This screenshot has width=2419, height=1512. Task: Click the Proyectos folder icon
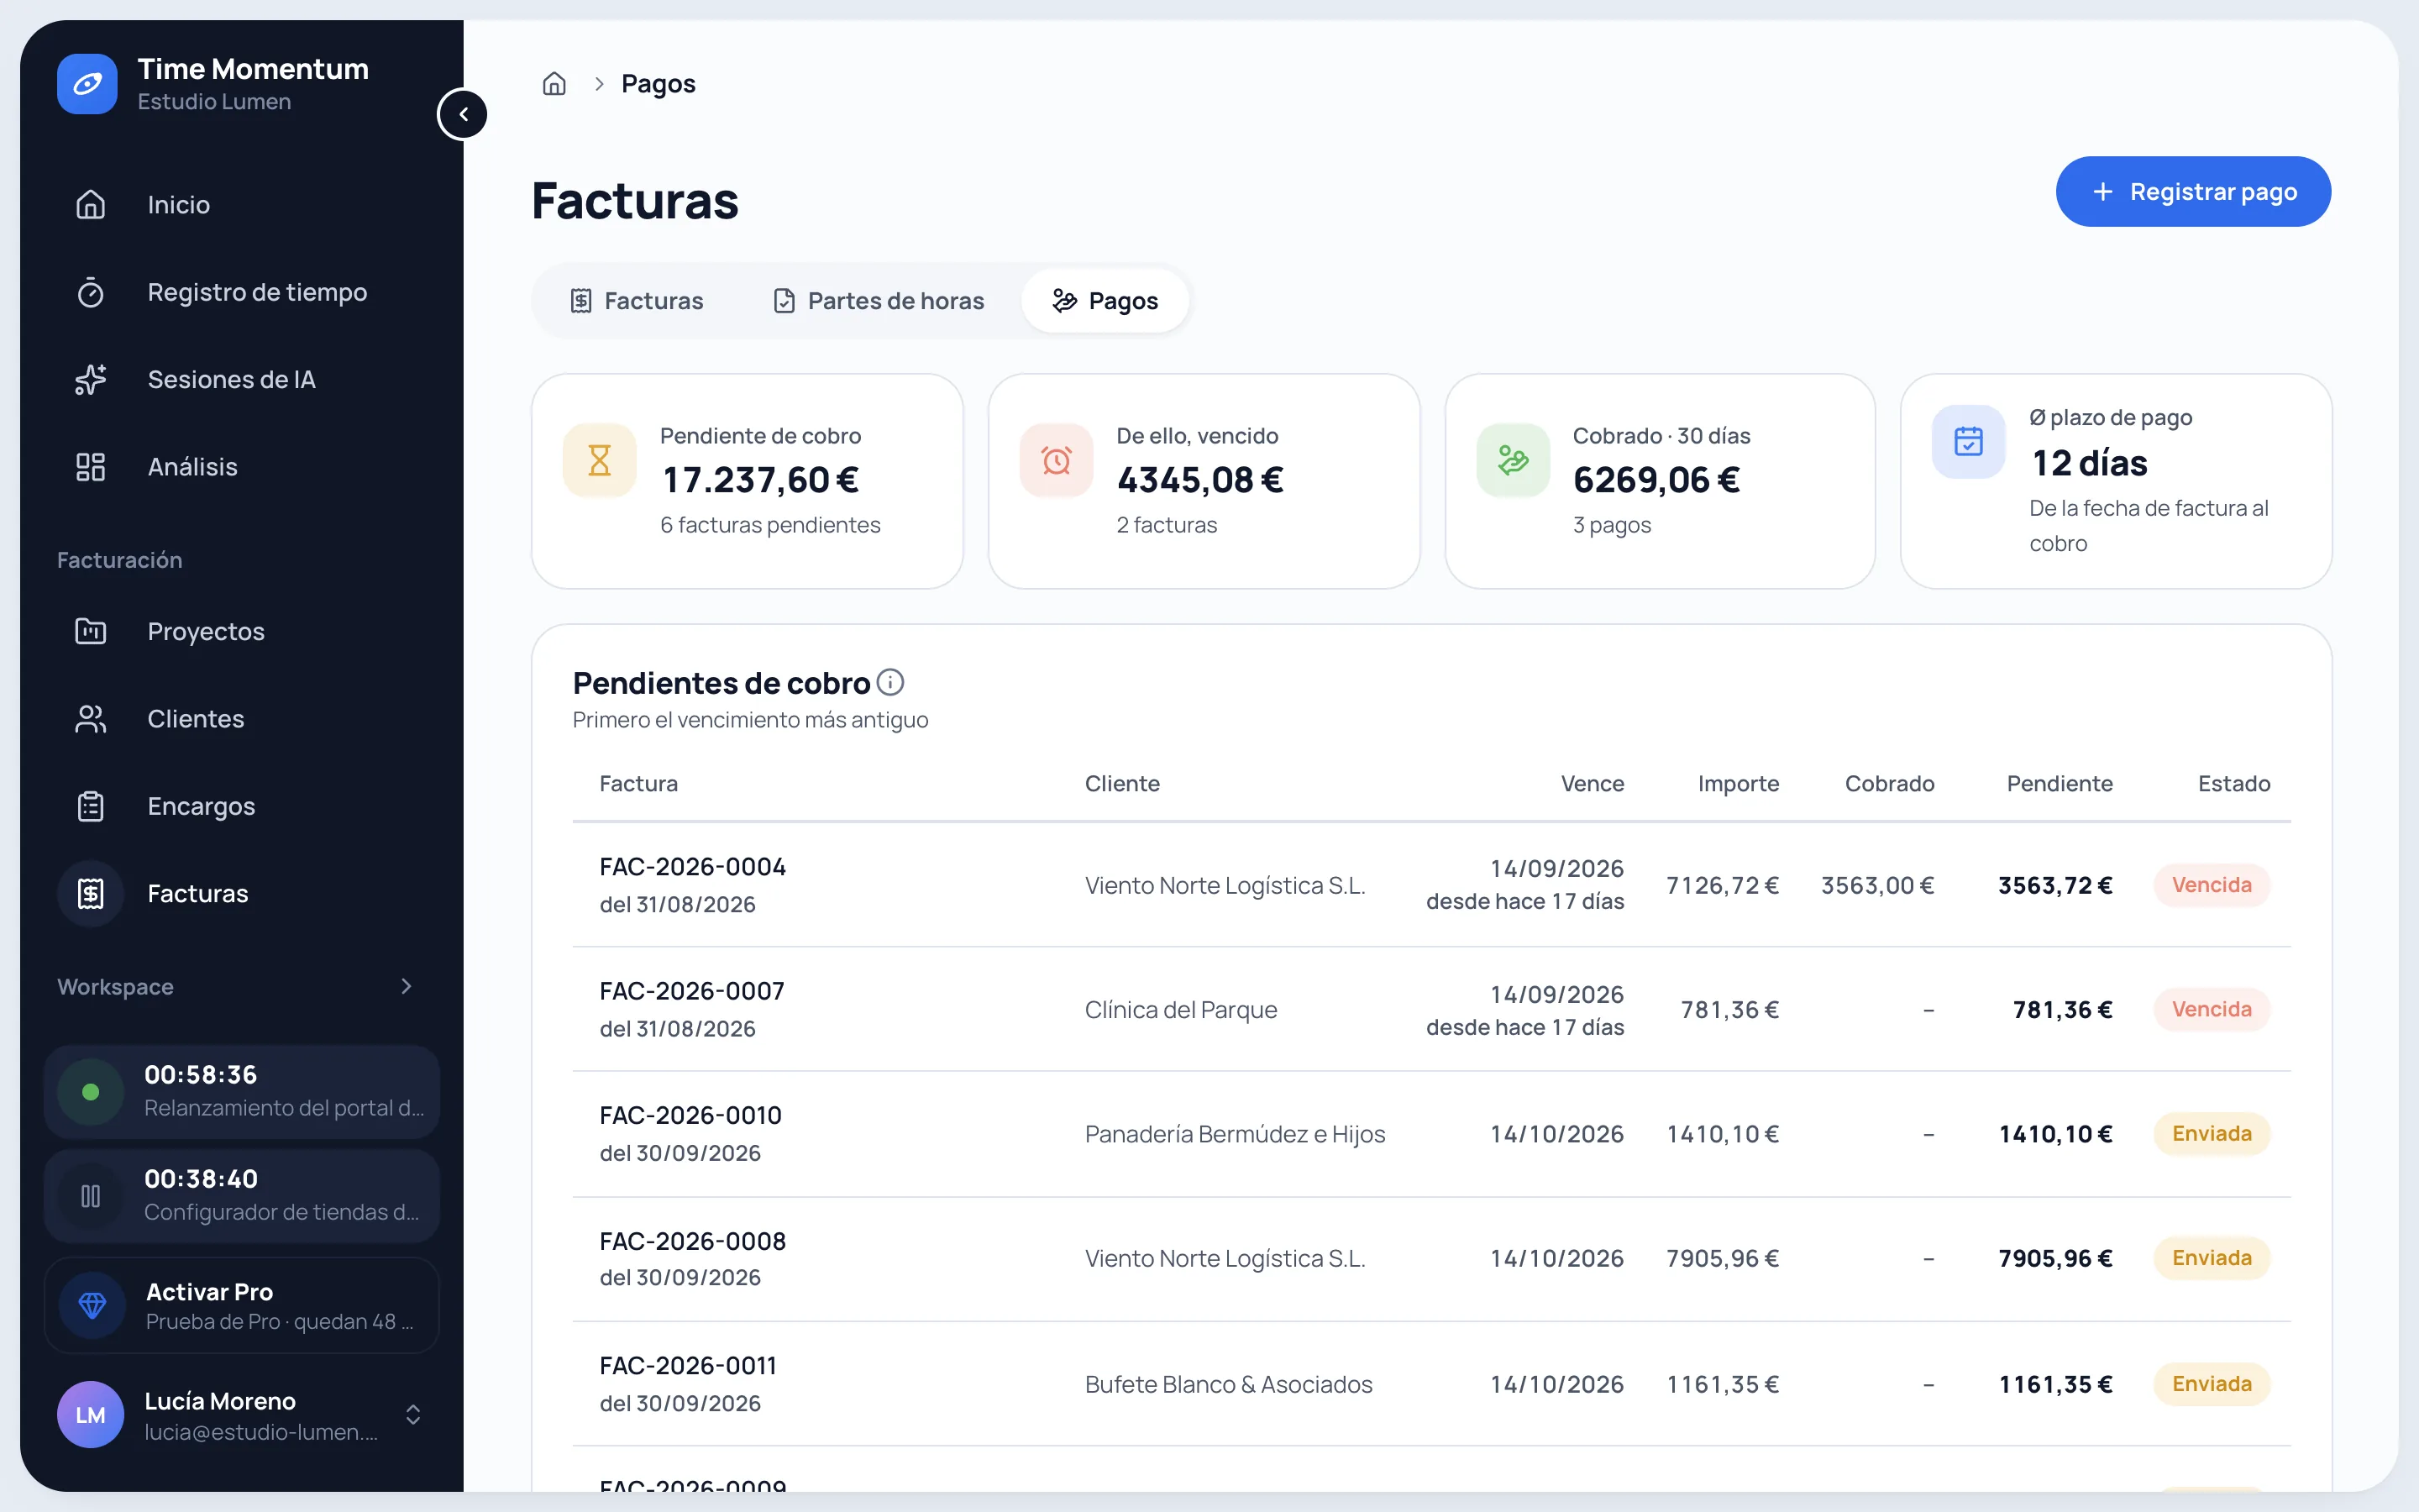pos(90,632)
